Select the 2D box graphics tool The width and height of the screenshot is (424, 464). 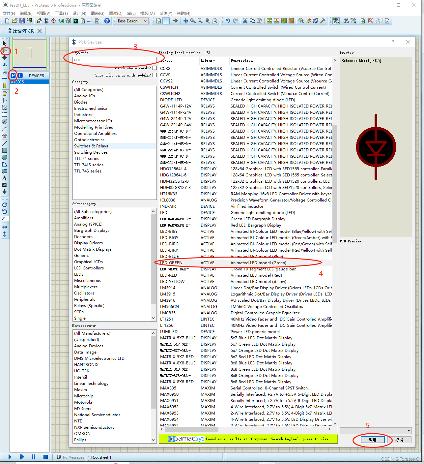5,150
